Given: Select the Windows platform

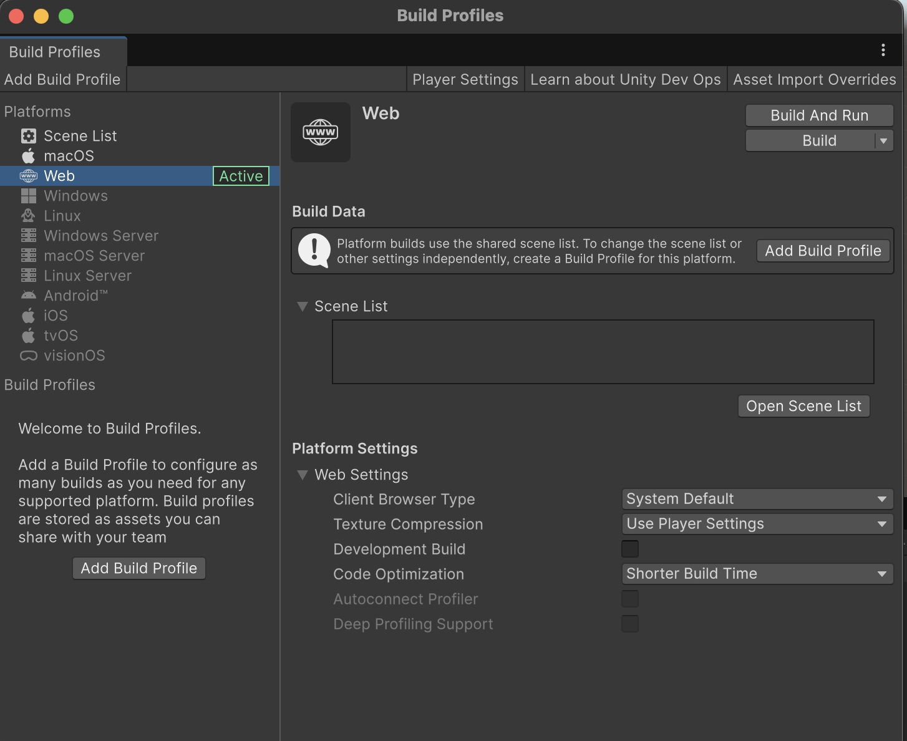Looking at the screenshot, I should 140,196.
